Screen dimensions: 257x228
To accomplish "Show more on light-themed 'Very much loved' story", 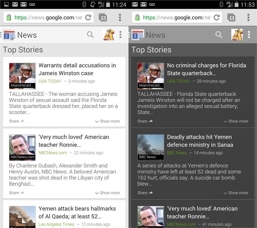I will click(107, 193).
